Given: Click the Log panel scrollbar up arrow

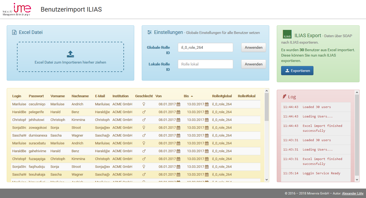Looking at the screenshot, I should click(357, 92).
